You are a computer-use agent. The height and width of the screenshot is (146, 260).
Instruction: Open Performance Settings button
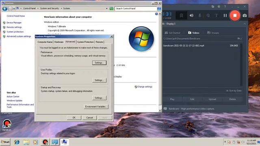coord(99,63)
